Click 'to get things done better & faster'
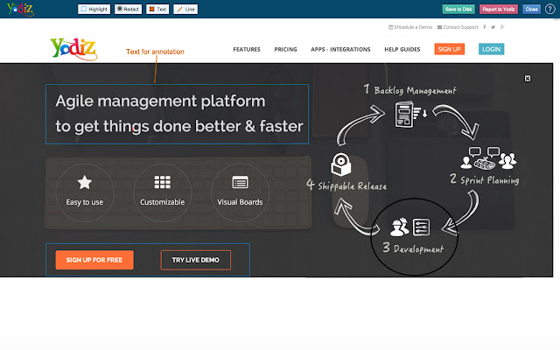This screenshot has width=560, height=350. click(x=179, y=126)
